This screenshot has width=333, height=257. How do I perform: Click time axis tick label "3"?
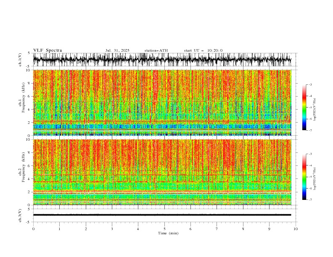point(112,229)
